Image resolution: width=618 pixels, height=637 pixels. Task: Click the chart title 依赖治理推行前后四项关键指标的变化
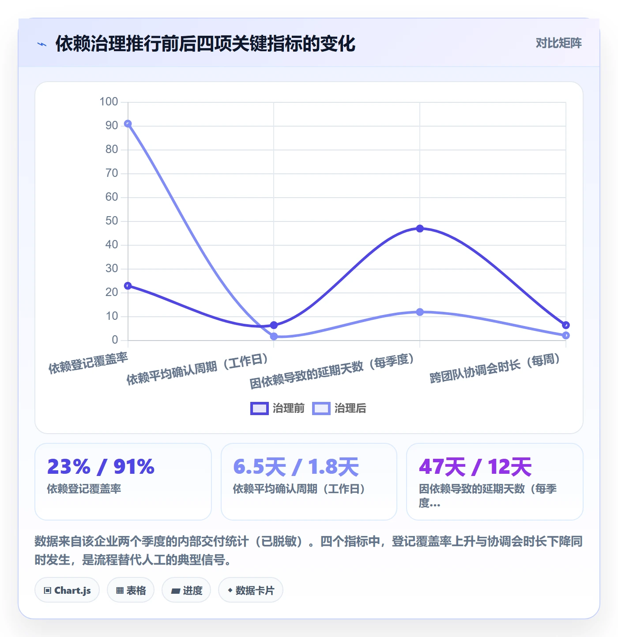tap(205, 44)
